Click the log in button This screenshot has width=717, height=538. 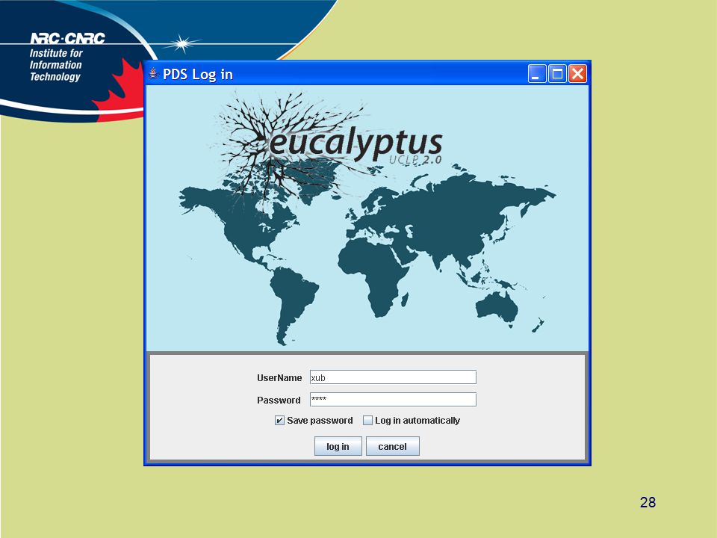tap(338, 446)
